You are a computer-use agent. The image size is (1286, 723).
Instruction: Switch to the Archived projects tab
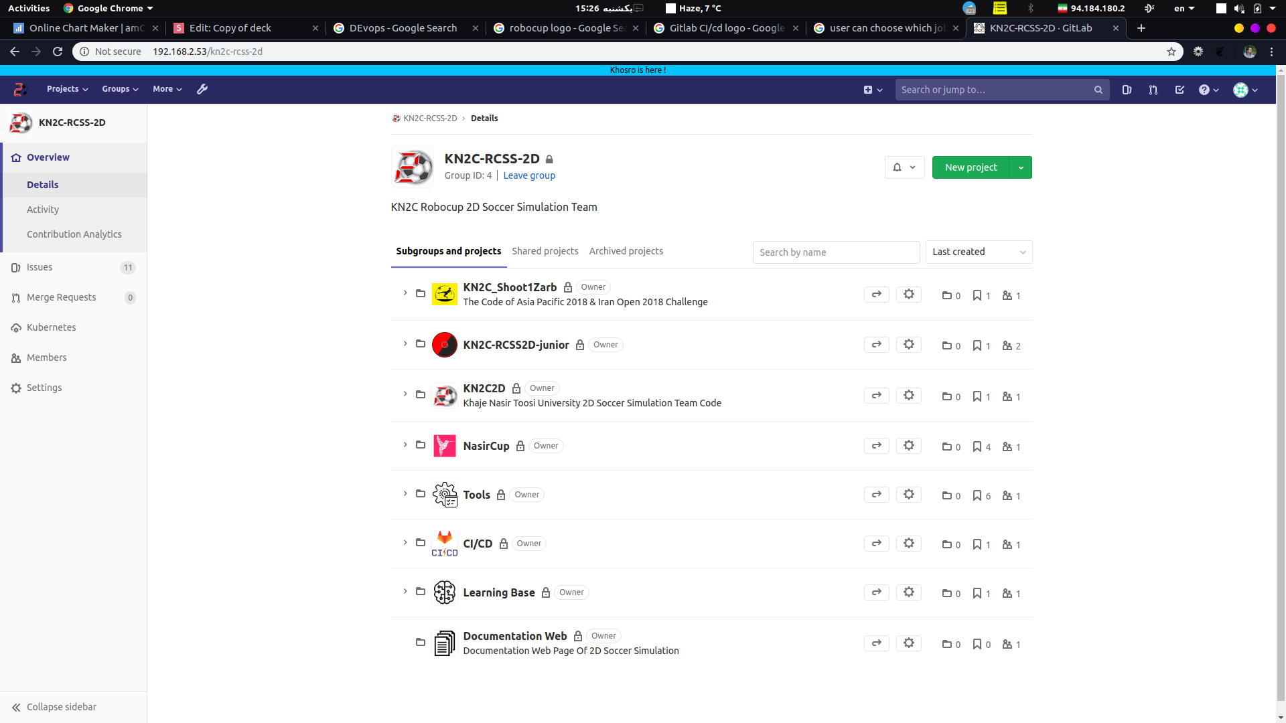[626, 251]
